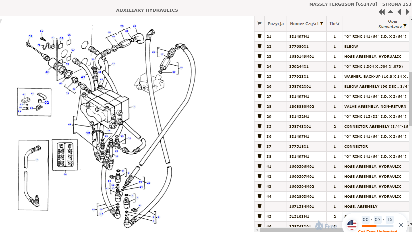Add CONNECTOR 377518X1 to cart
The height and width of the screenshot is (232, 412).
pyautogui.click(x=259, y=146)
